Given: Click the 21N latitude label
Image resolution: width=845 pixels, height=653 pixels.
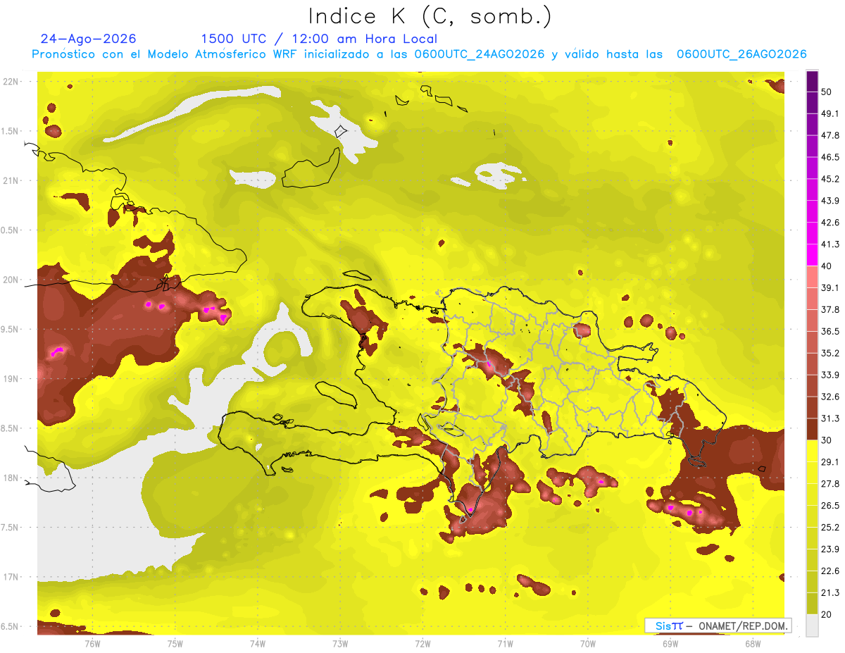Looking at the screenshot, I should (x=11, y=180).
